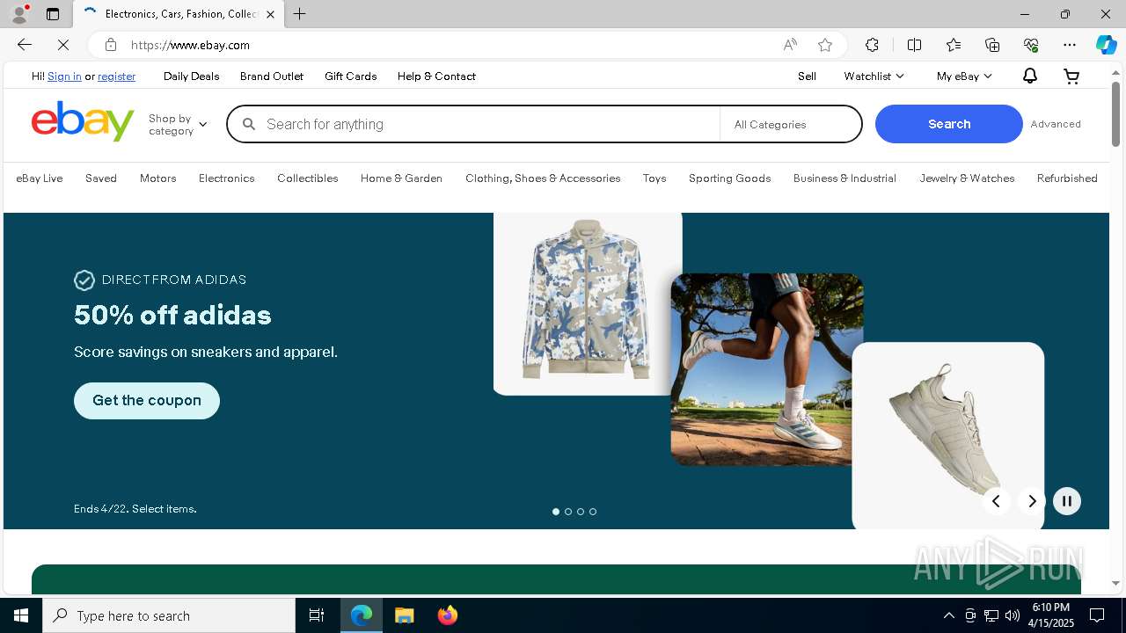The image size is (1126, 633).
Task: Open Read aloud in address bar
Action: [790, 45]
